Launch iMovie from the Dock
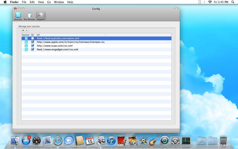Viewport: 238px width, 149px height. coord(143,141)
